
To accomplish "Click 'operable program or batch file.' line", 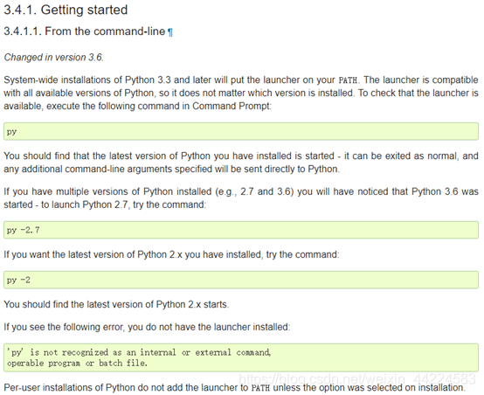I will (77, 364).
